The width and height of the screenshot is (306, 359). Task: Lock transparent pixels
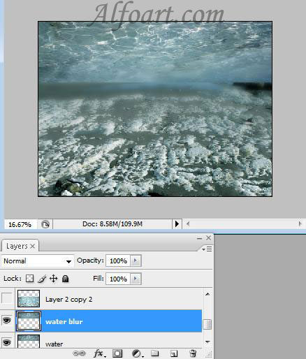click(29, 279)
